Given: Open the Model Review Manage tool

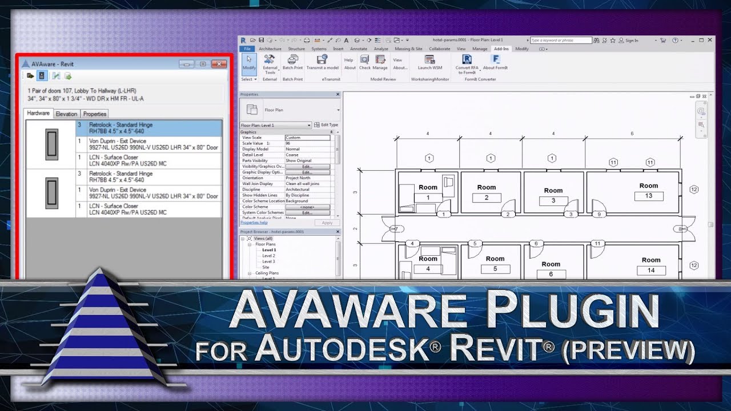Looking at the screenshot, I should (380, 63).
